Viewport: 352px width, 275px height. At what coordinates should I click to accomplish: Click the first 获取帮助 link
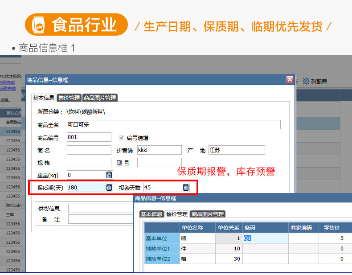[x=8, y=82]
